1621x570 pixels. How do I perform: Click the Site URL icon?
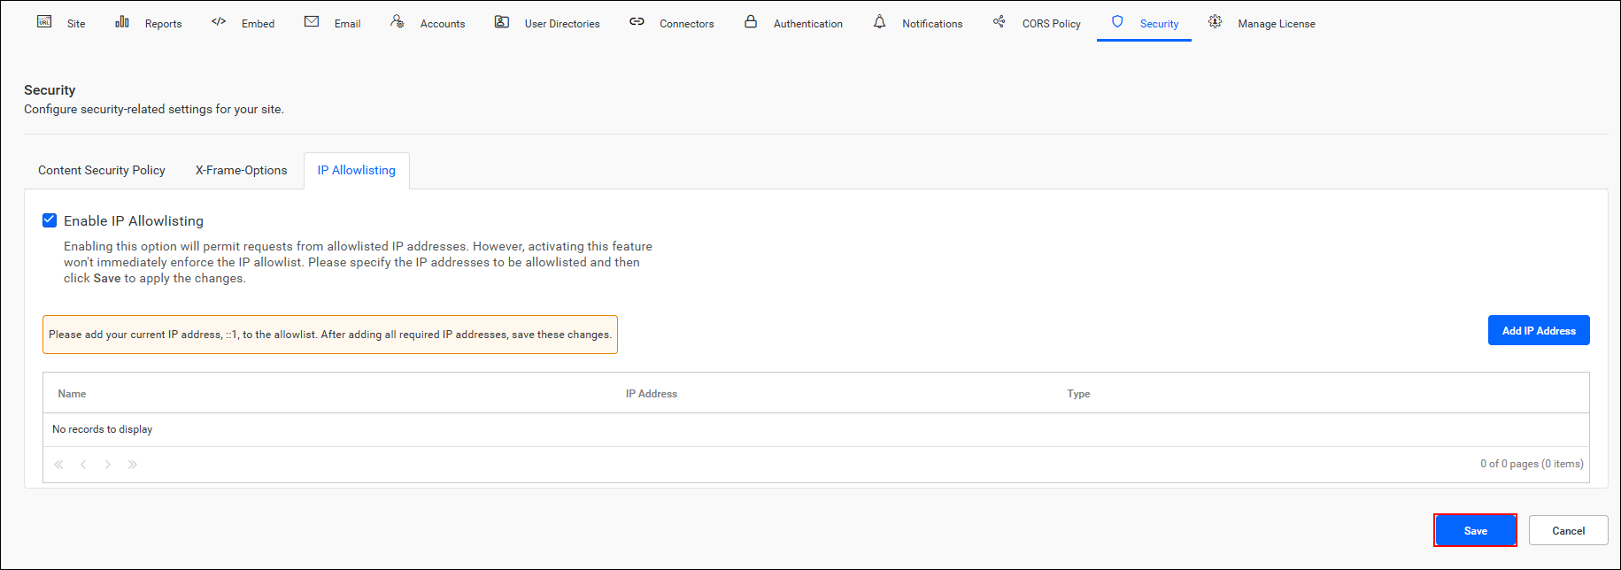(44, 21)
